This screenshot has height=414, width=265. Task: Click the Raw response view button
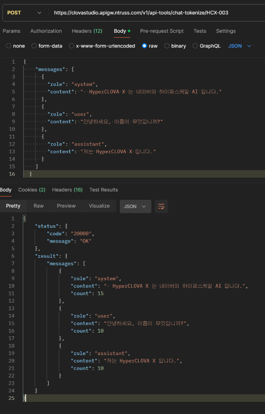click(x=39, y=206)
